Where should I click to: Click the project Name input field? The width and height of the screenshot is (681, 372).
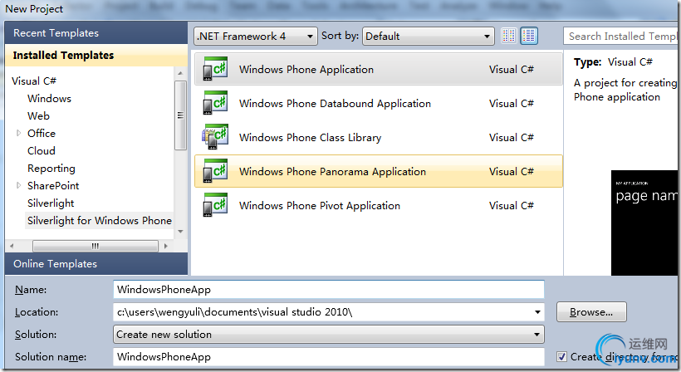329,290
